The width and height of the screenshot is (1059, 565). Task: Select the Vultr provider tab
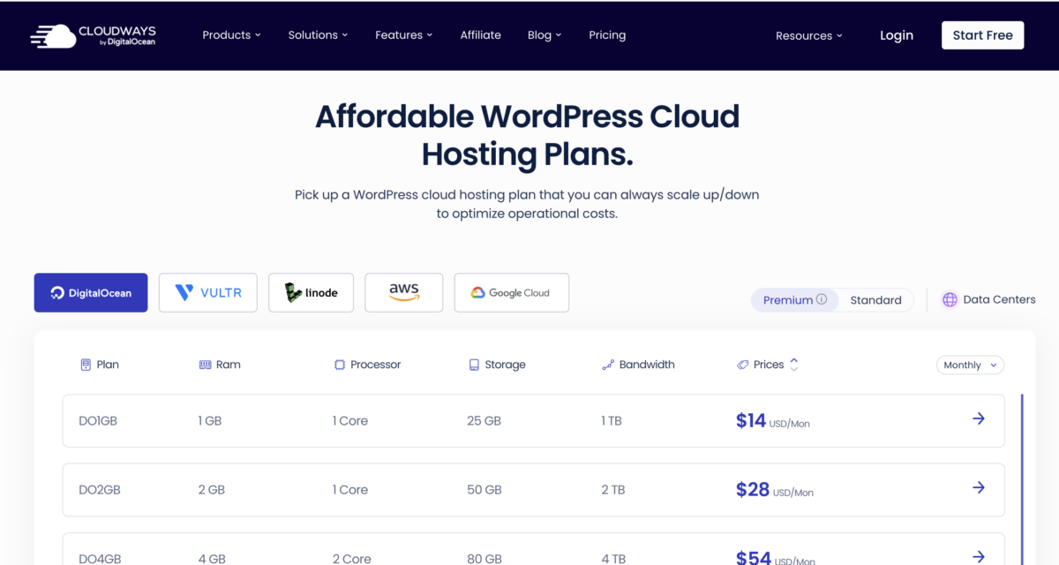(208, 292)
